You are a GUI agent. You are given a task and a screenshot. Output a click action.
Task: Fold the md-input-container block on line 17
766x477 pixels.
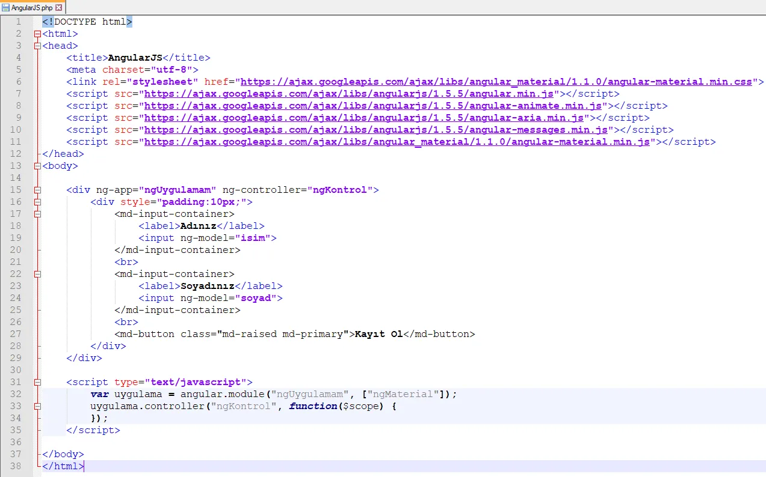[37, 214]
